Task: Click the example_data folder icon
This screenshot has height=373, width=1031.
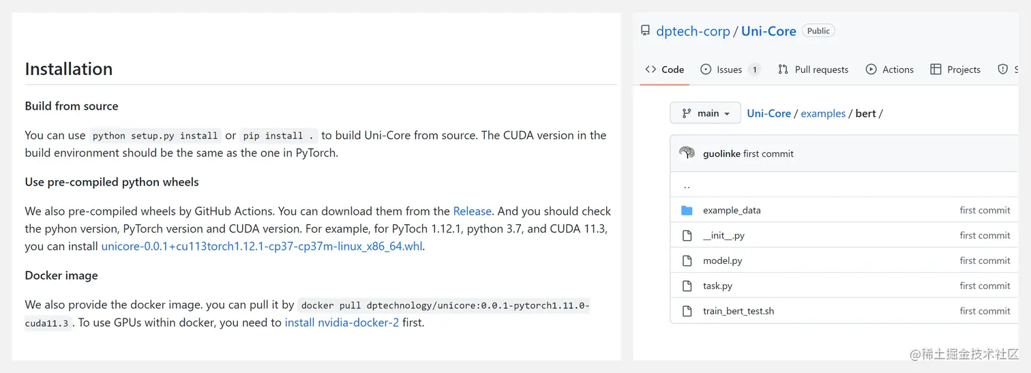Action: [687, 210]
